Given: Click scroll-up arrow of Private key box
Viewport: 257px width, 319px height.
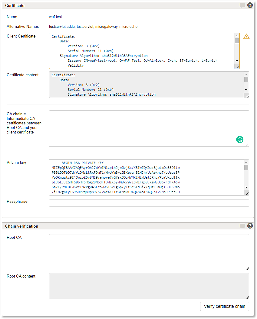Looking at the screenshot, I should point(246,162).
